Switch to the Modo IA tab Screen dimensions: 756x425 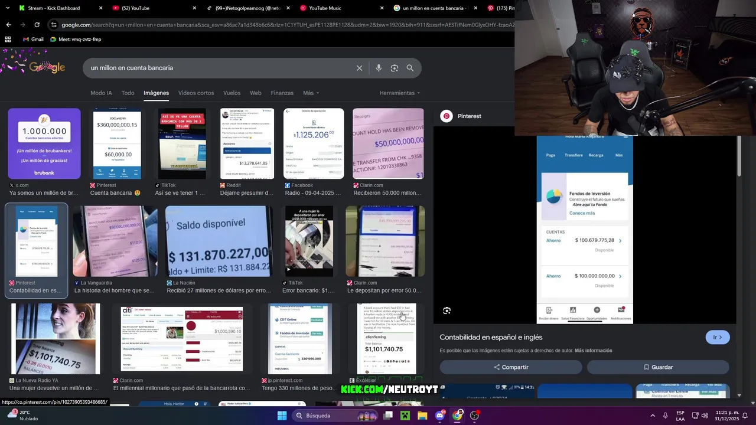[x=101, y=93]
